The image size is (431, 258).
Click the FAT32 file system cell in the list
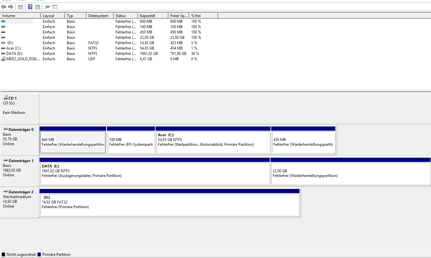(93, 43)
